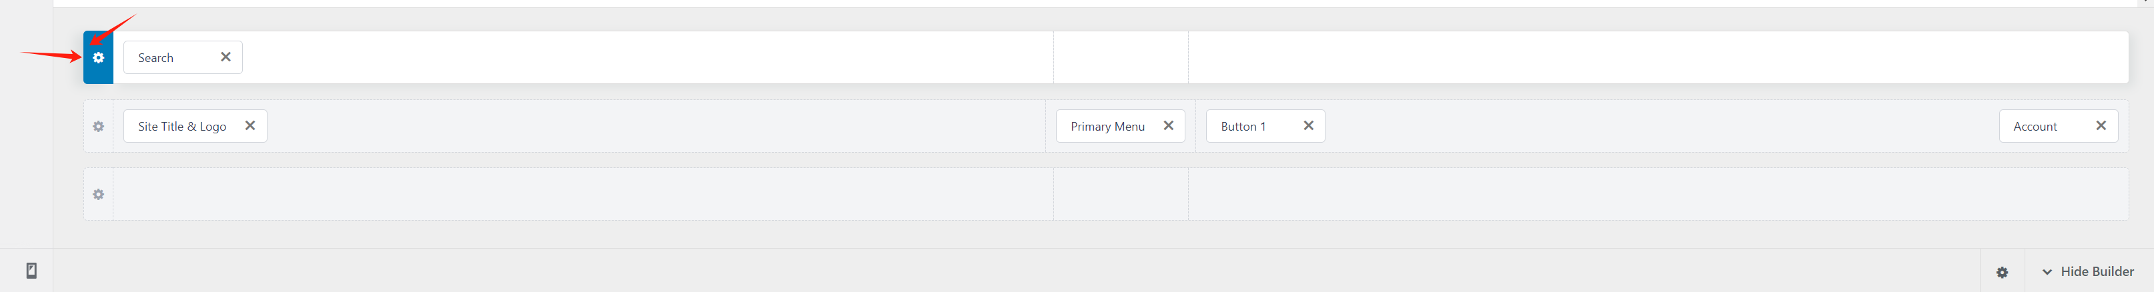This screenshot has width=2154, height=292.
Task: Select the Primary Menu header item
Action: click(x=1107, y=127)
